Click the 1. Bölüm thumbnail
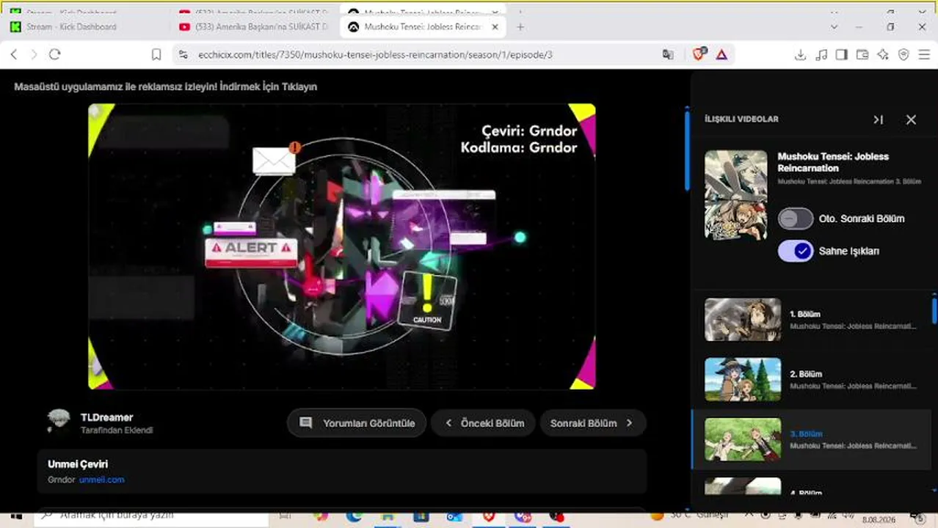This screenshot has height=528, width=938. [x=743, y=319]
